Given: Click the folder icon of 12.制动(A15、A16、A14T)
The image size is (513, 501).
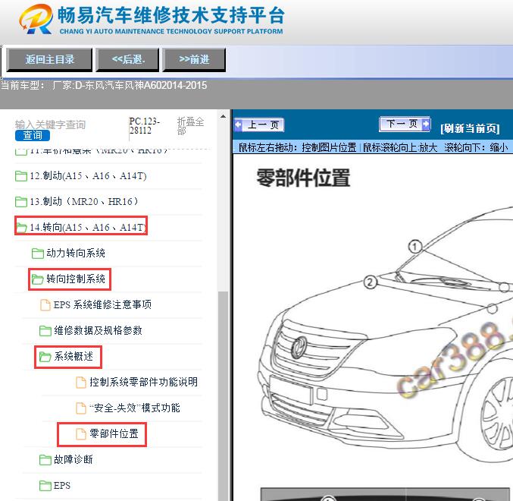Looking at the screenshot, I should (21, 176).
